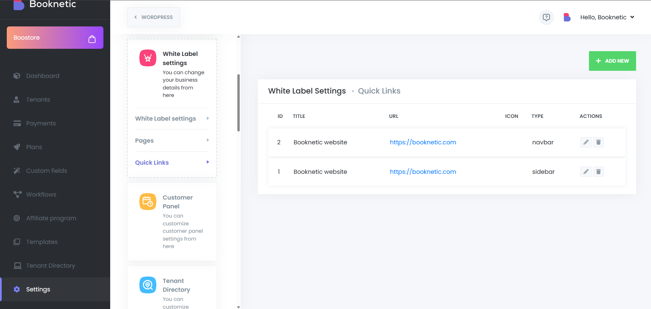Screen dimensions: 651x309
Task: Expand the White Label settings submenu arrow
Action: (x=208, y=118)
